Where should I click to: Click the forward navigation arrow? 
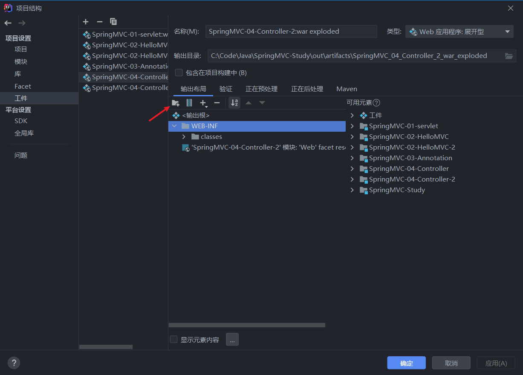(x=22, y=23)
